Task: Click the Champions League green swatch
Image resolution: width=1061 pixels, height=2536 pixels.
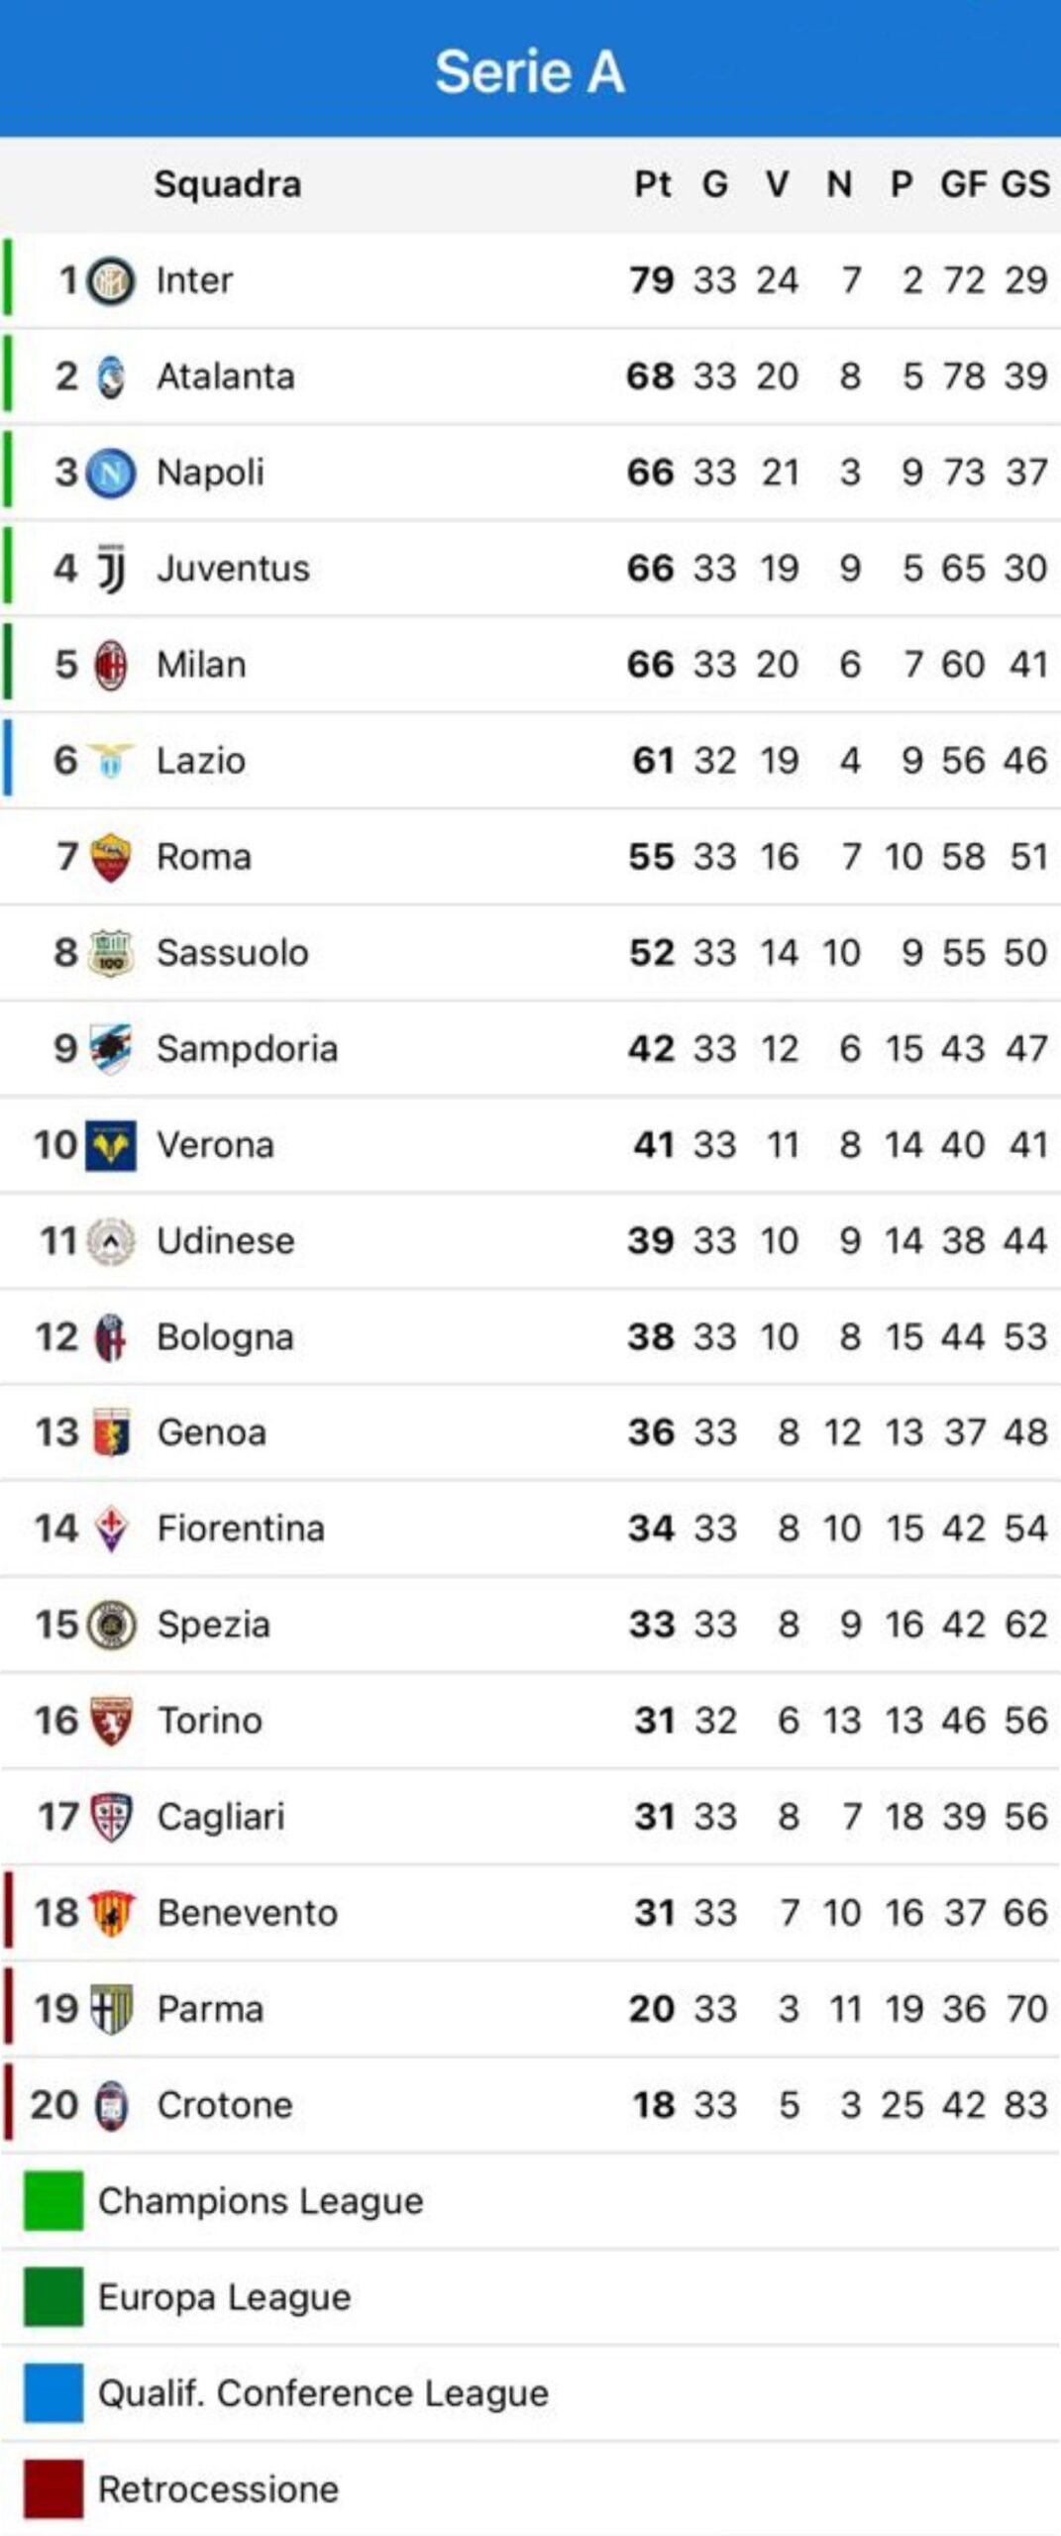Action: 53,2201
